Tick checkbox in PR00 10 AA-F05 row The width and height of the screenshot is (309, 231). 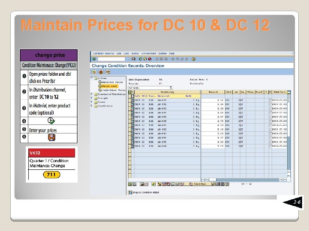coord(270,117)
